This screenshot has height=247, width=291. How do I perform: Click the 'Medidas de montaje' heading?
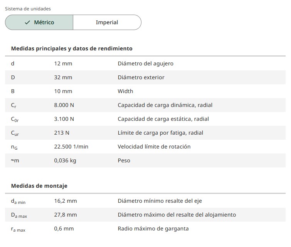point(39,186)
